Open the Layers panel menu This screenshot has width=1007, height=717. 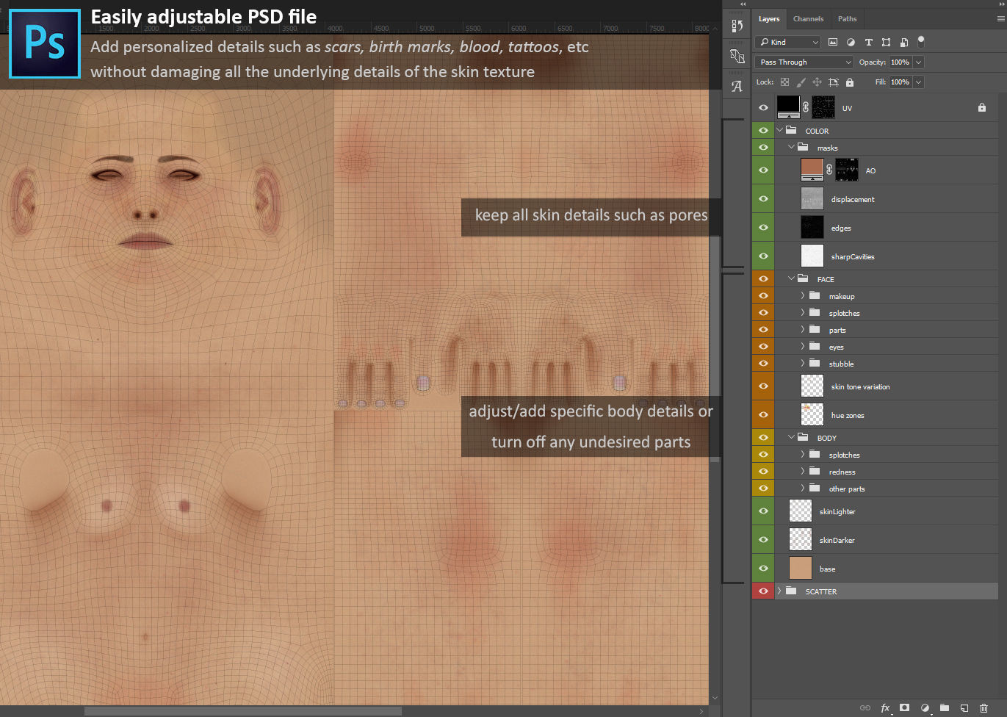pyautogui.click(x=1000, y=19)
